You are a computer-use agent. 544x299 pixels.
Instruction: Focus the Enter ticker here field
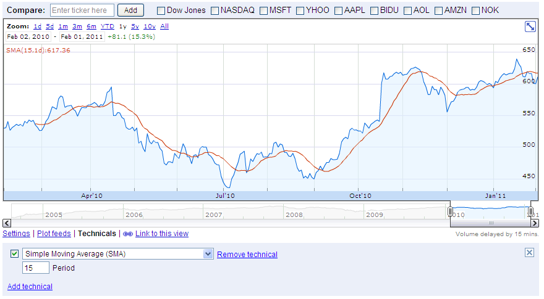(x=82, y=10)
